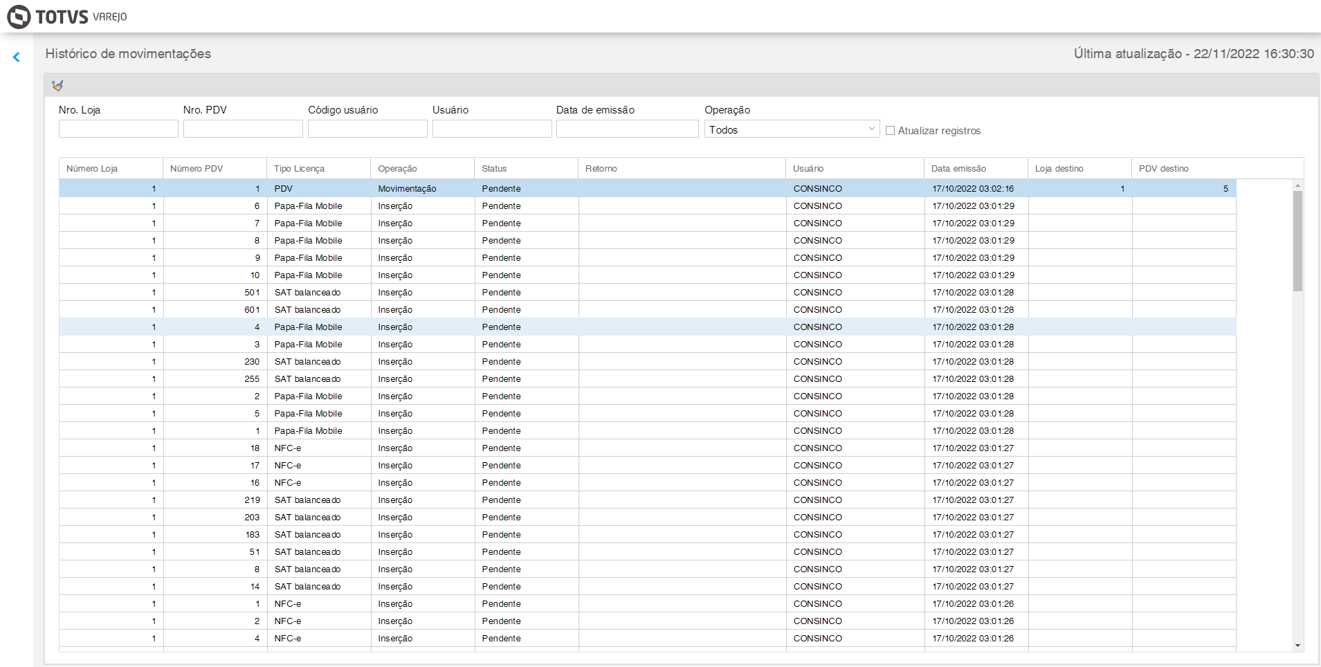This screenshot has height=667, width=1321.
Task: Click the table's vertical scrollbar thumb
Action: [x=1297, y=241]
